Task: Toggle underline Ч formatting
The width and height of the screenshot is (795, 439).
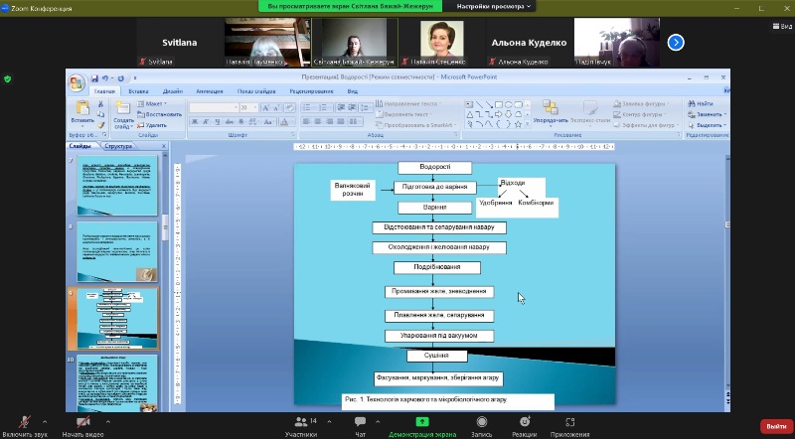Action: pyautogui.click(x=218, y=121)
